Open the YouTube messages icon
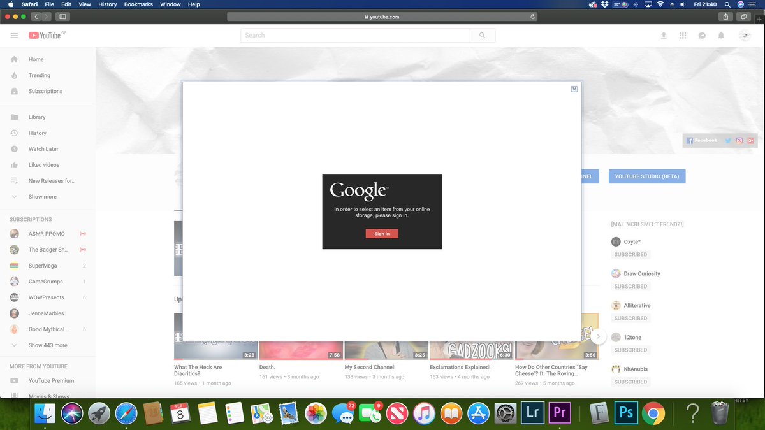The image size is (765, 430). pos(702,36)
